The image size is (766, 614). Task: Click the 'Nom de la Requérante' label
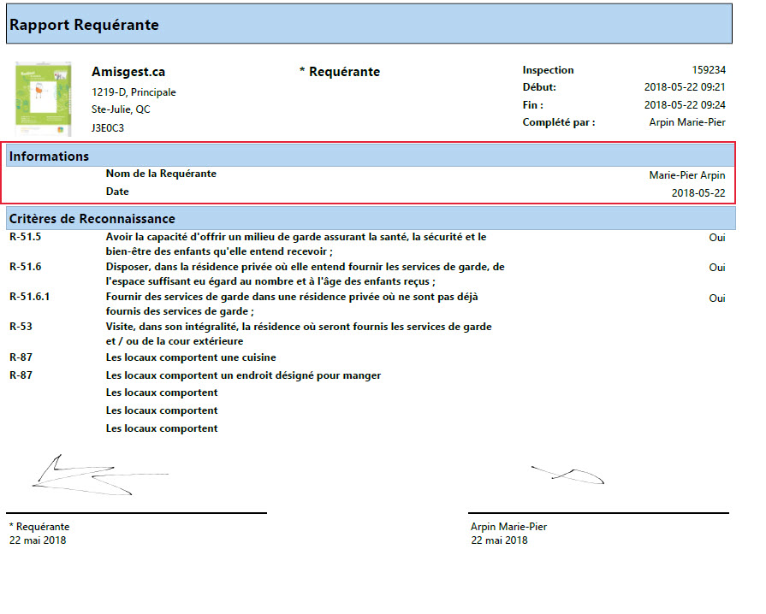click(x=161, y=174)
